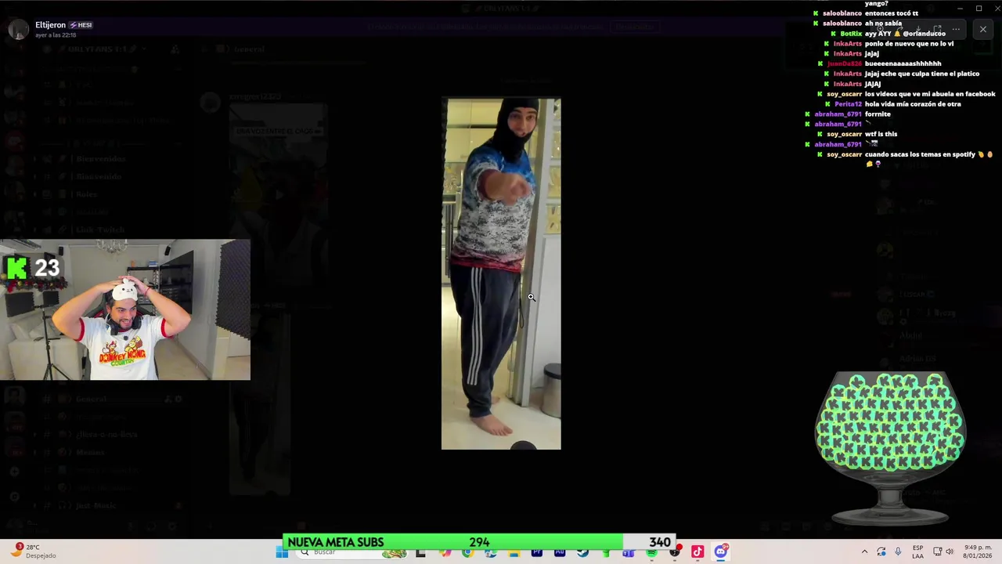The width and height of the screenshot is (1002, 564).
Task: Click the Buscar taskbar search box
Action: coord(352,552)
